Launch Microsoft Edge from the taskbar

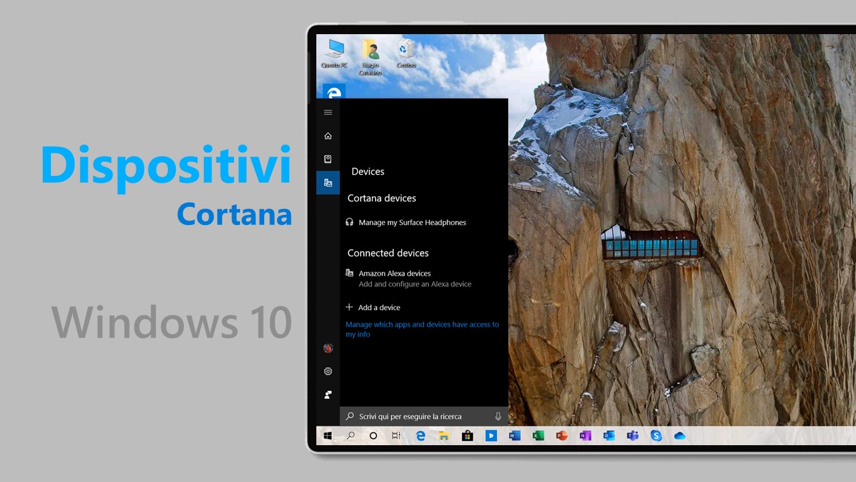click(x=421, y=436)
